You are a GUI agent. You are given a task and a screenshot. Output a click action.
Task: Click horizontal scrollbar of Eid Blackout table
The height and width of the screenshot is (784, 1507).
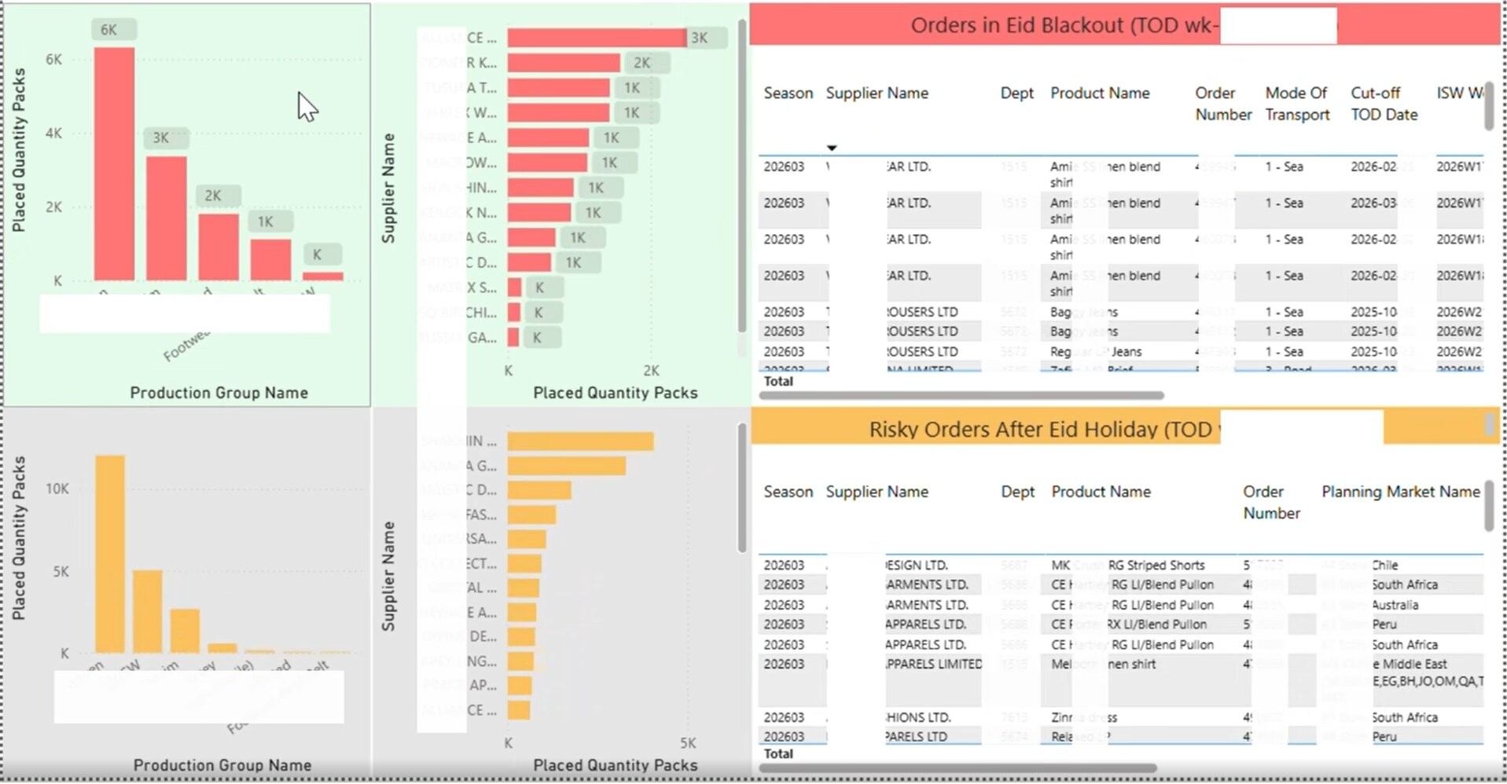961,396
